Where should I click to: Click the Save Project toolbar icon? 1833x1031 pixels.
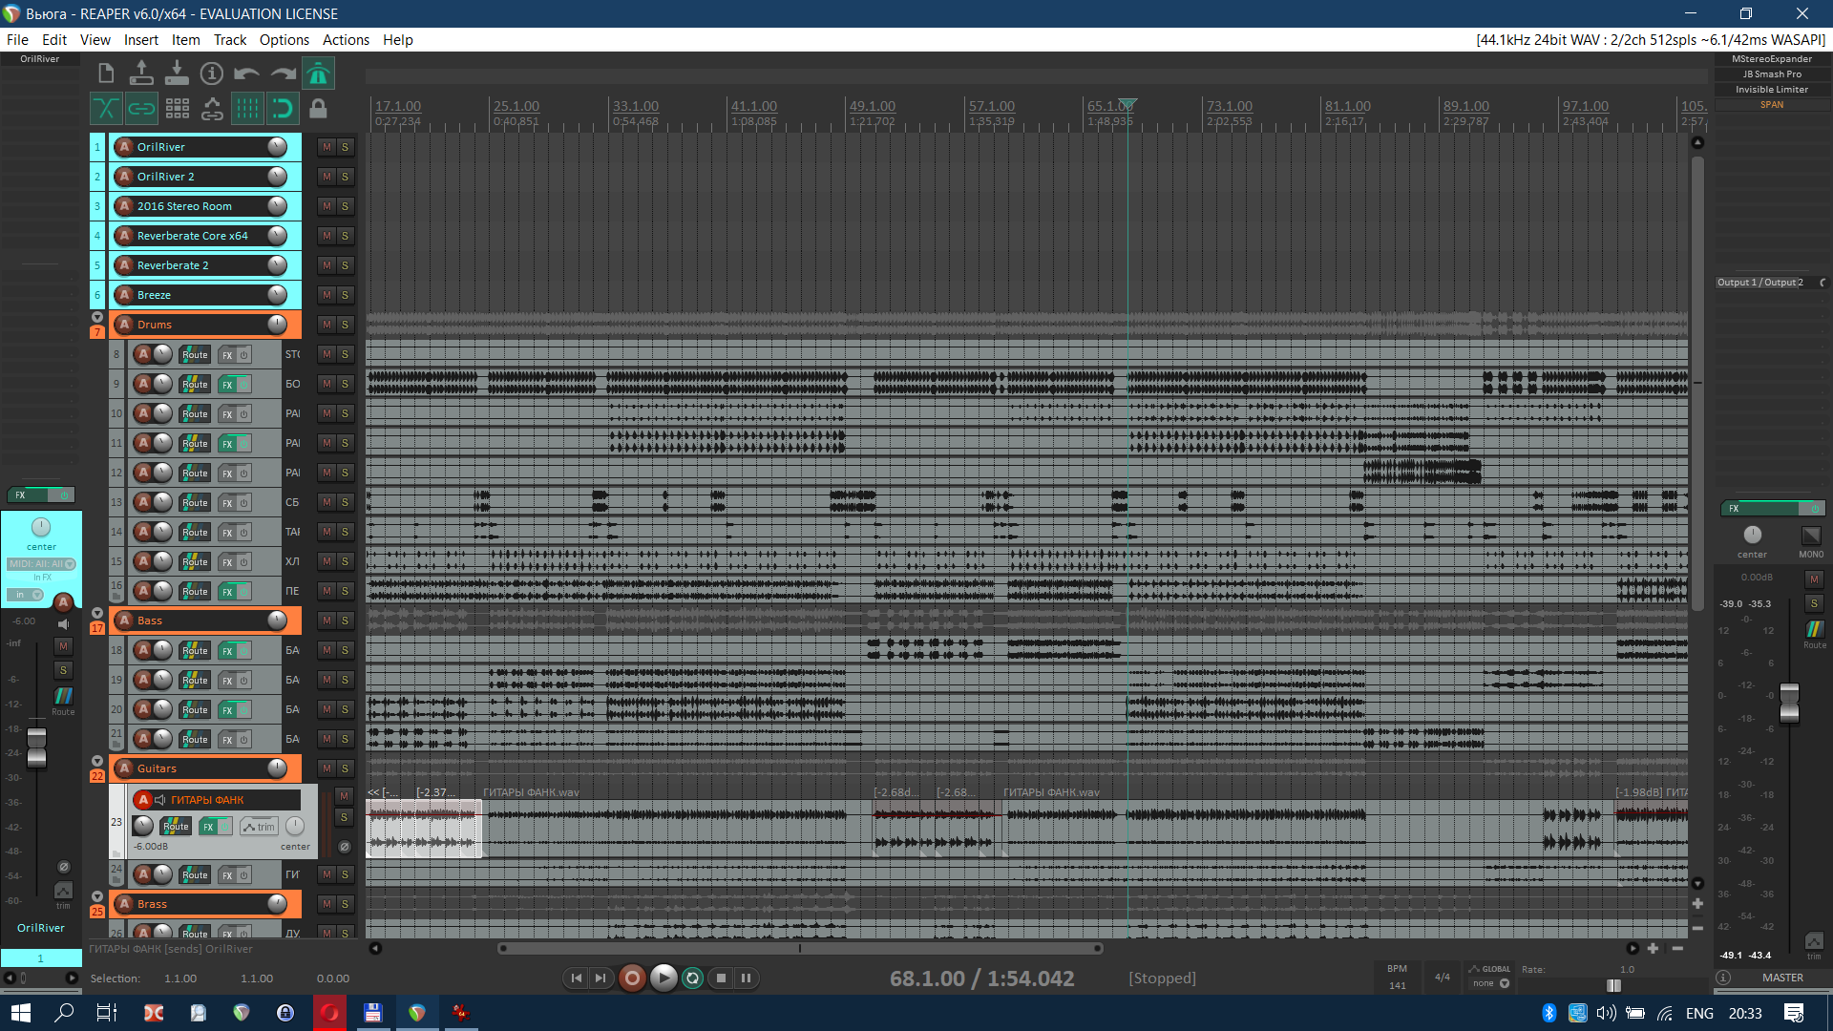tap(177, 73)
